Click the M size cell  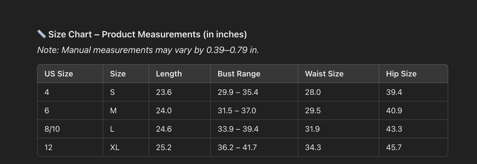126,110
